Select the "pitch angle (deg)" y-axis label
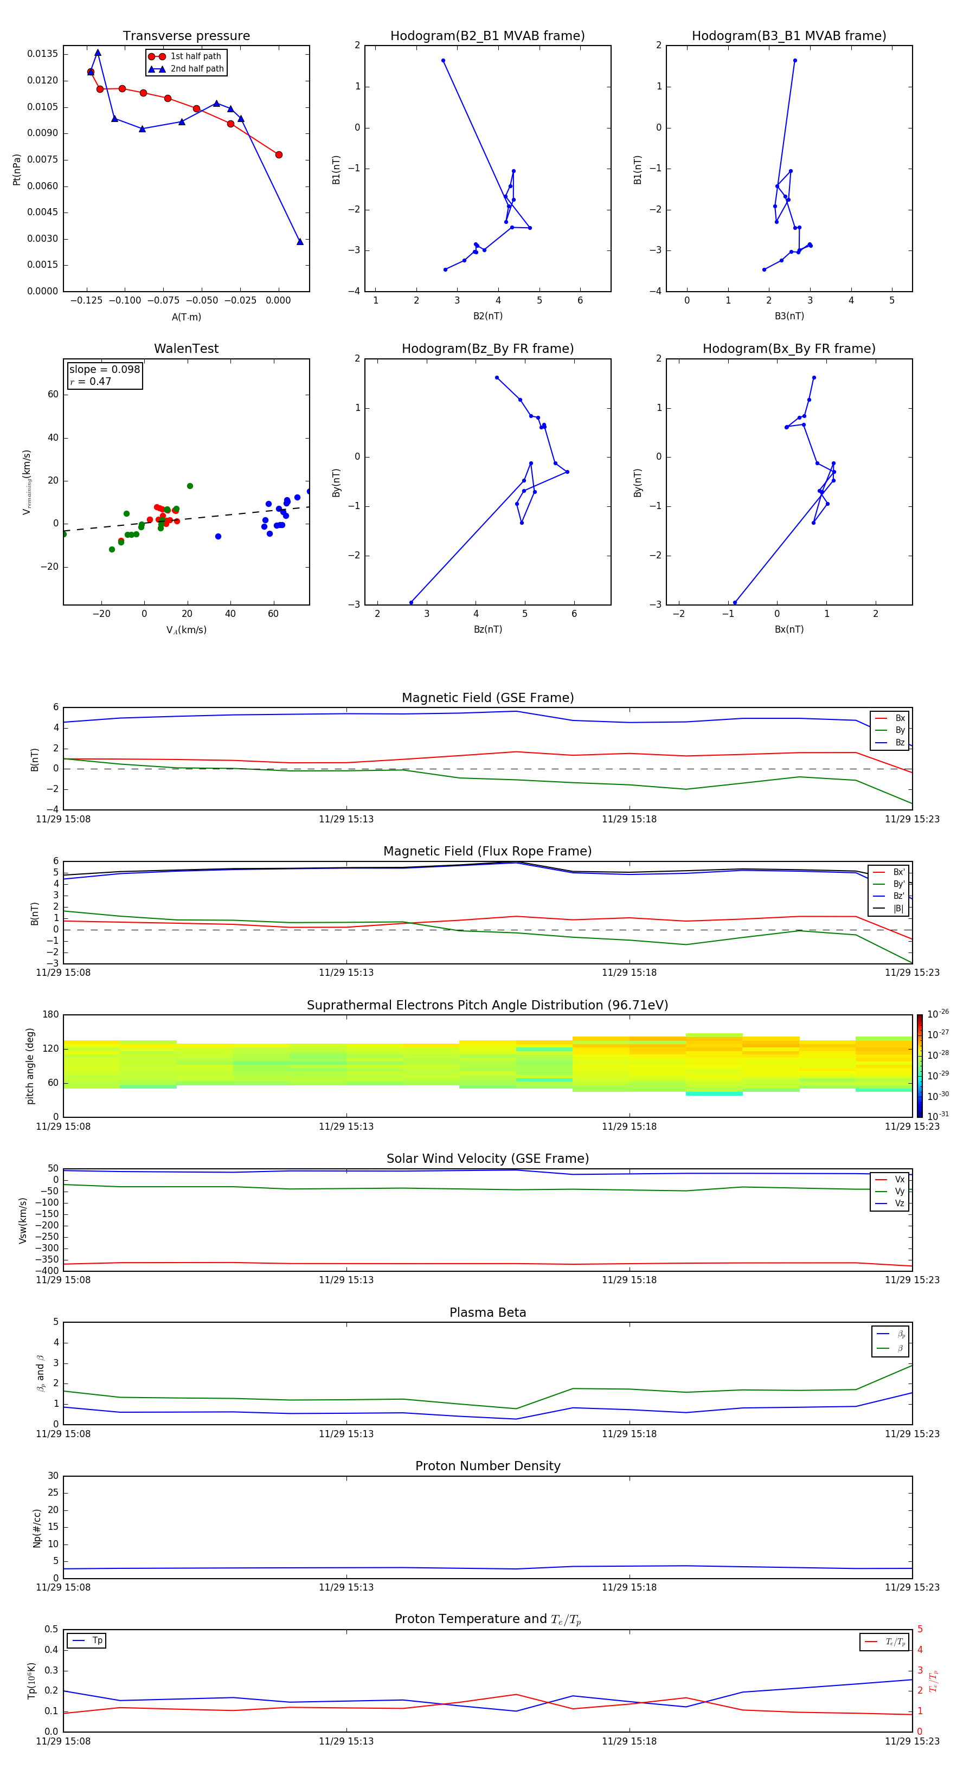The height and width of the screenshot is (1789, 976). coord(30,1066)
